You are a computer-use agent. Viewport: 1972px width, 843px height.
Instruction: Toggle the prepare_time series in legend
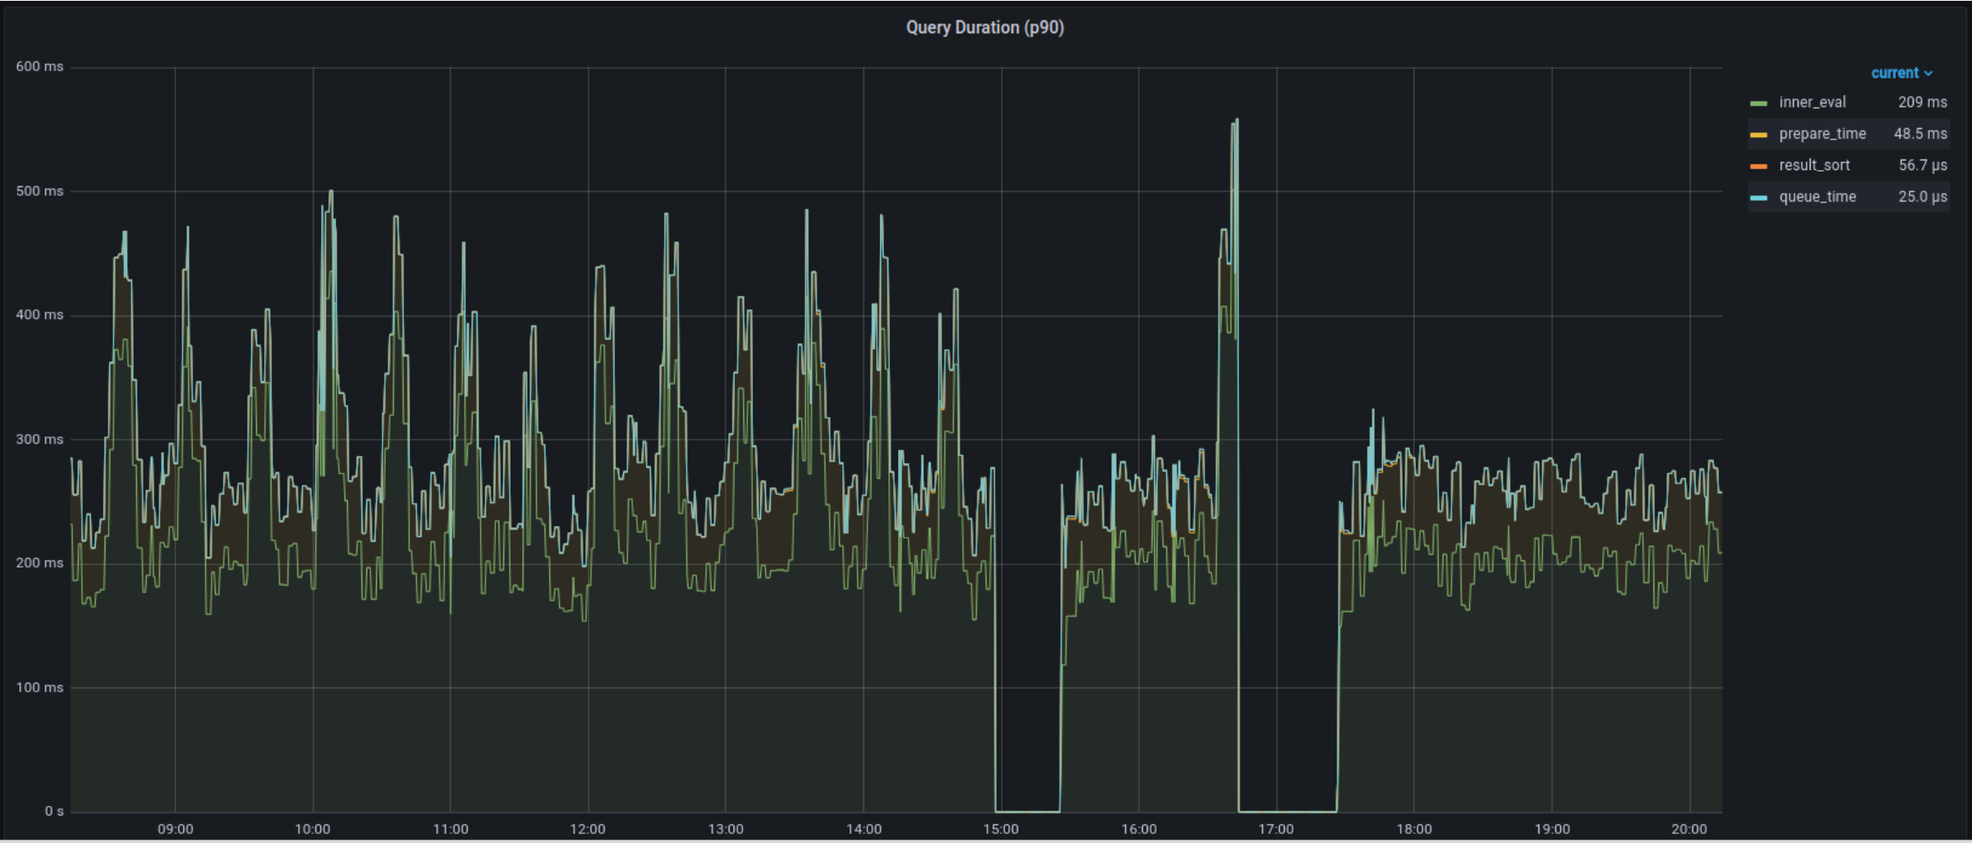1822,134
